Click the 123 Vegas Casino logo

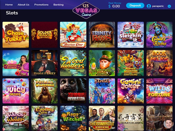(86, 10)
